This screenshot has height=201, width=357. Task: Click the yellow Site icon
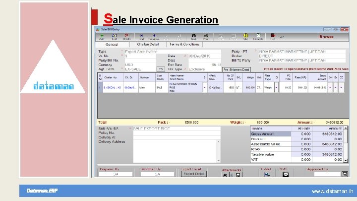point(245,36)
